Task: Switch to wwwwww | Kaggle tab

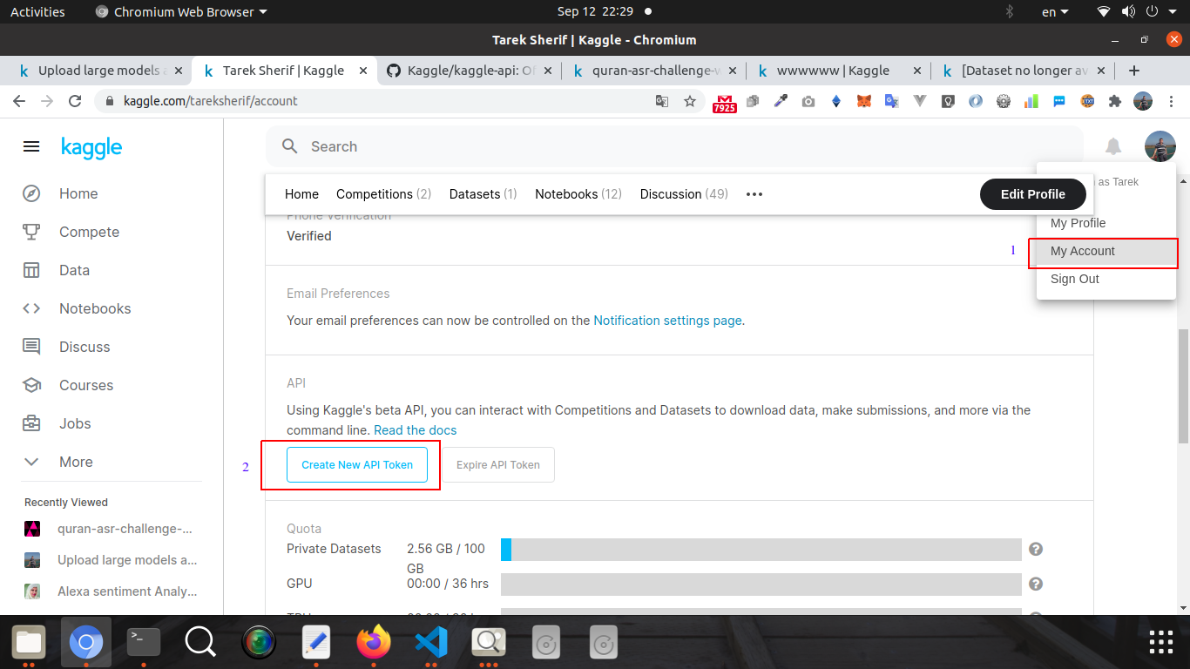Action: pyautogui.click(x=840, y=71)
